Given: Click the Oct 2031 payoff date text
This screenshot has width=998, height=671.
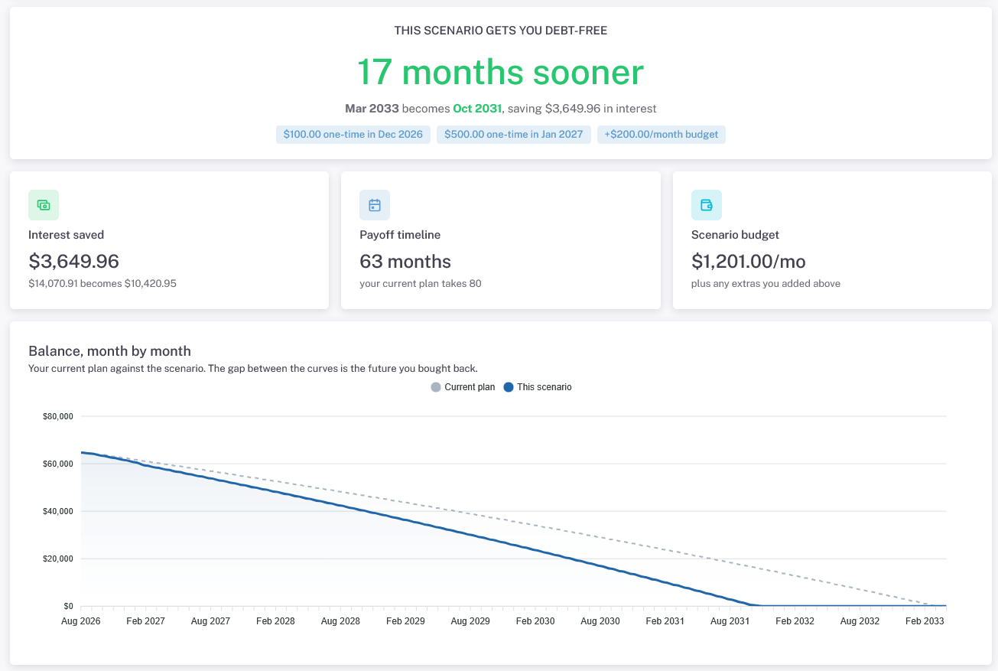Looking at the screenshot, I should point(477,109).
